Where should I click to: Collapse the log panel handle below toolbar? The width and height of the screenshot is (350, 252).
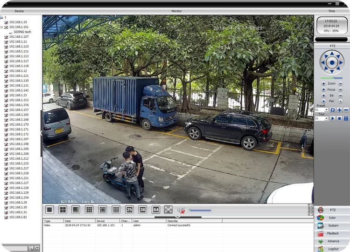coord(178,217)
